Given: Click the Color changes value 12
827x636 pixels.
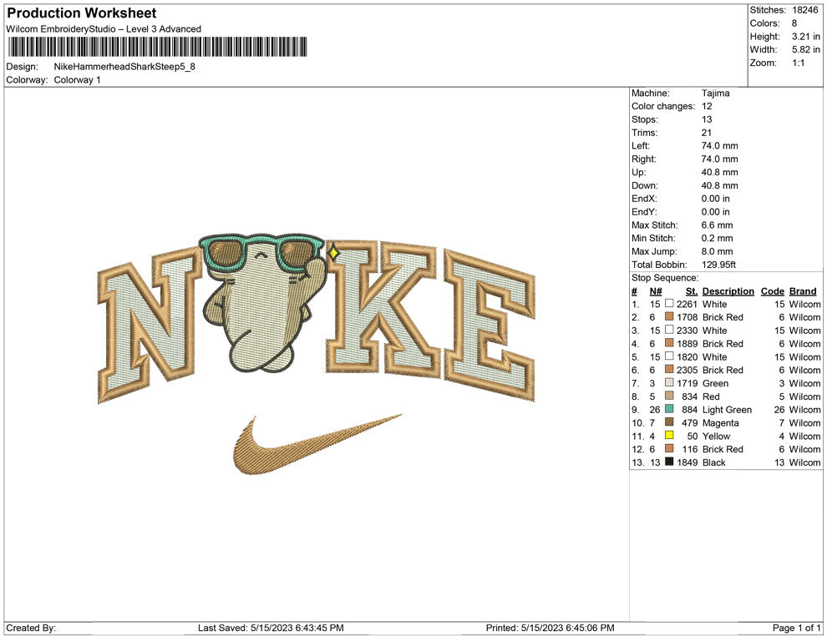Looking at the screenshot, I should click(707, 107).
